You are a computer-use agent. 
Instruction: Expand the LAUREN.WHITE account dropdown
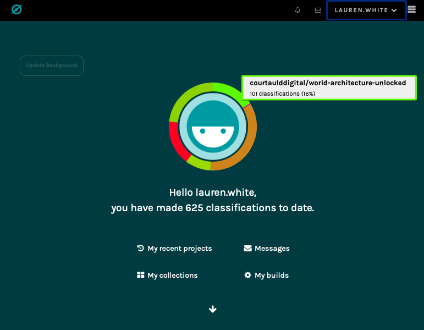coord(366,10)
